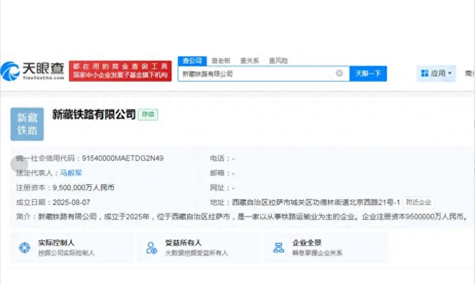Click the 受益所有人 person icon
The image size is (475, 285).
pyautogui.click(x=151, y=248)
